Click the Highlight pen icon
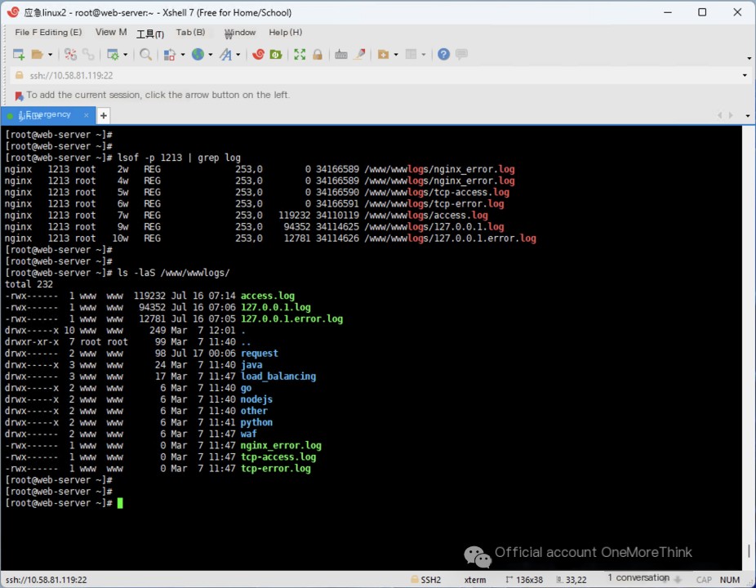Image resolution: width=756 pixels, height=588 pixels. [360, 55]
